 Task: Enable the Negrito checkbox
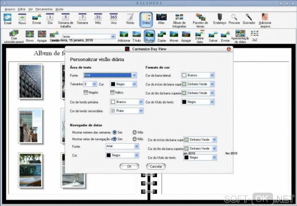pos(86,92)
